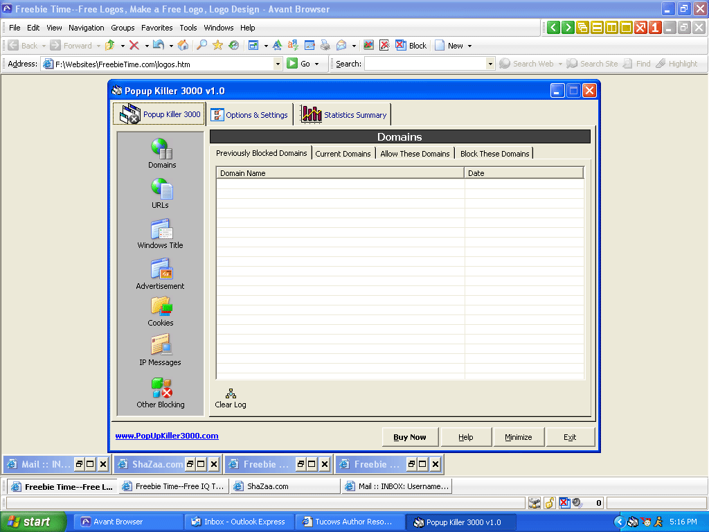
Task: Click the green Previous tab arrow icon
Action: click(553, 28)
